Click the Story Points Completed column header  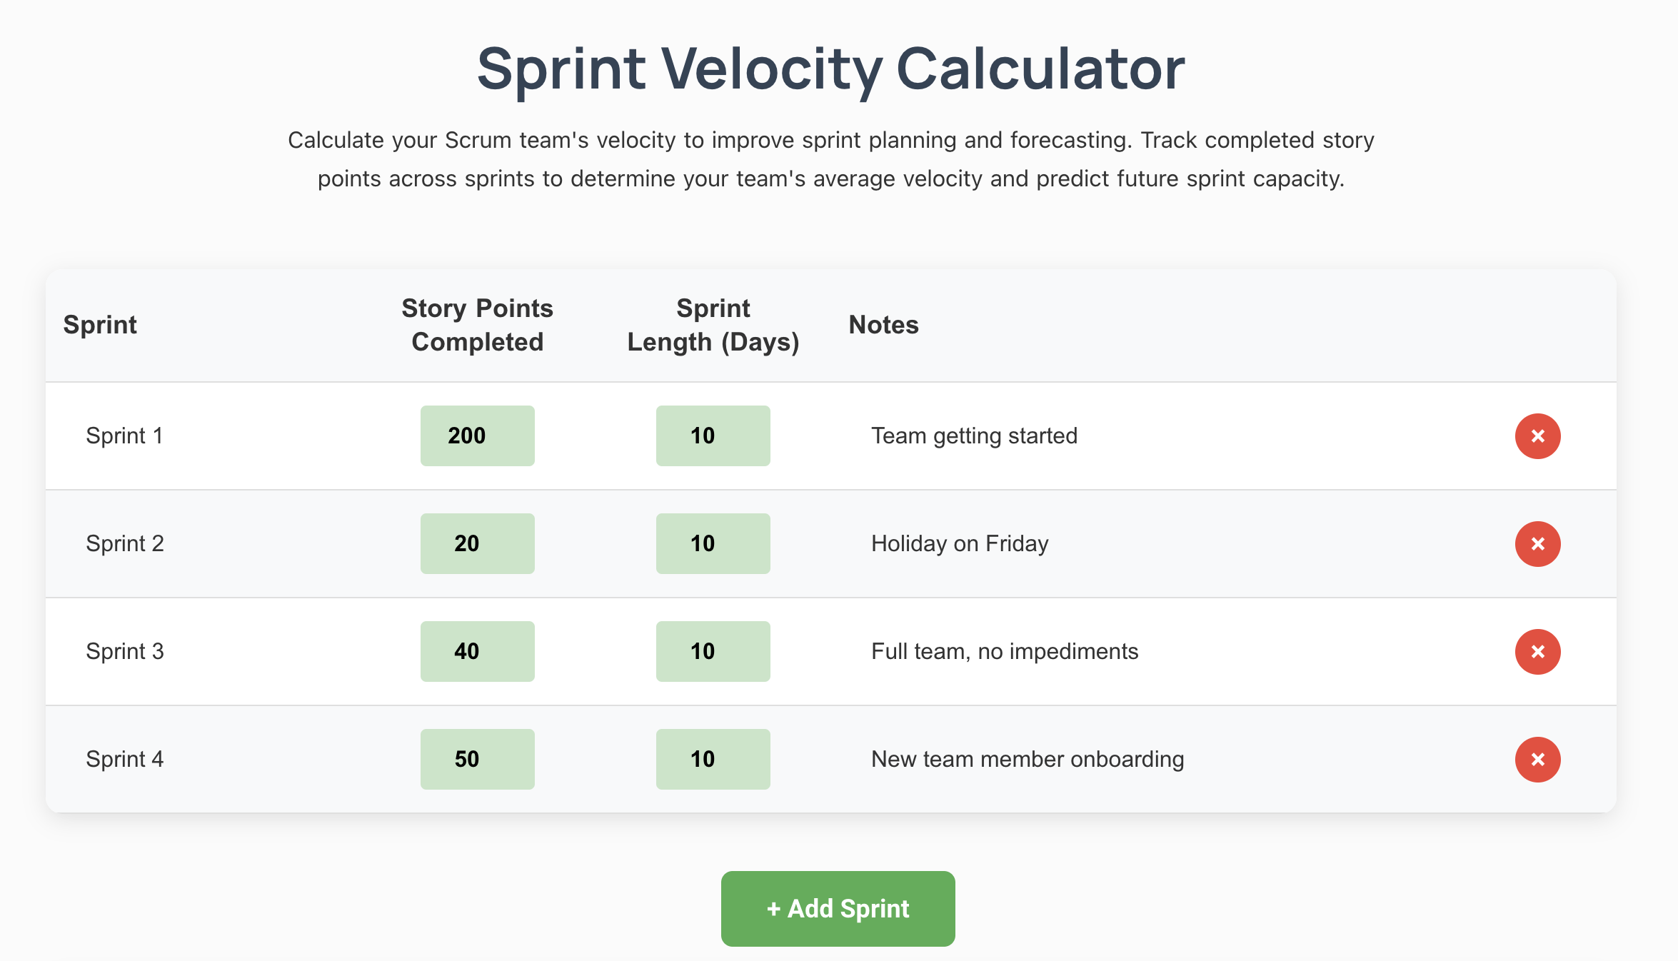coord(477,326)
